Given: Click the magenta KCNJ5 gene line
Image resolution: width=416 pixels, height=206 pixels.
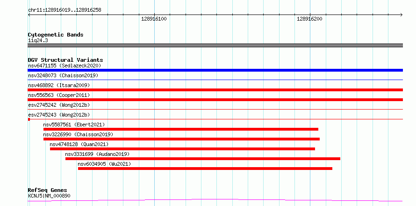Looking at the screenshot, I should point(215,200).
